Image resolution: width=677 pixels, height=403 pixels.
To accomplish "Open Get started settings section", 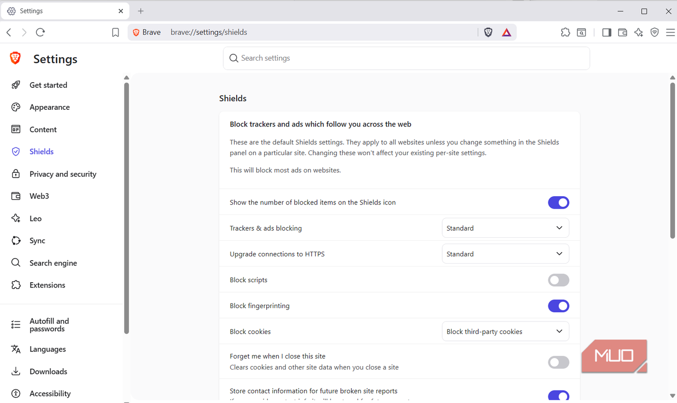I will 48,85.
